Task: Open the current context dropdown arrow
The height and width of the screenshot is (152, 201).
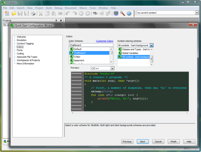Action: (x=197, y=13)
